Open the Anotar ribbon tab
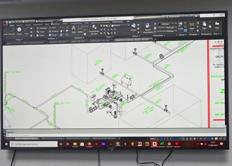This screenshot has height=166, width=232. [28, 25]
